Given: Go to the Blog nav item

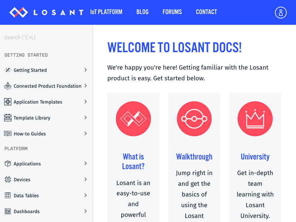Looking at the screenshot, I should (142, 12).
